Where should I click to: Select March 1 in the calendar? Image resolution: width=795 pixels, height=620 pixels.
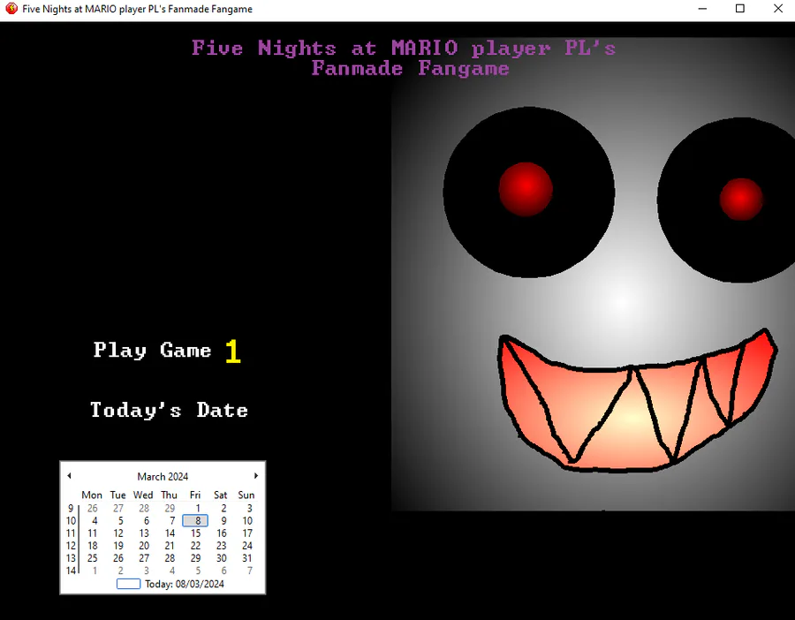198,508
